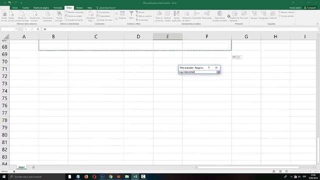Image resolution: width=320 pixels, height=180 pixels.
Task: Open the Desagrupar dropdown
Action: tap(263, 15)
